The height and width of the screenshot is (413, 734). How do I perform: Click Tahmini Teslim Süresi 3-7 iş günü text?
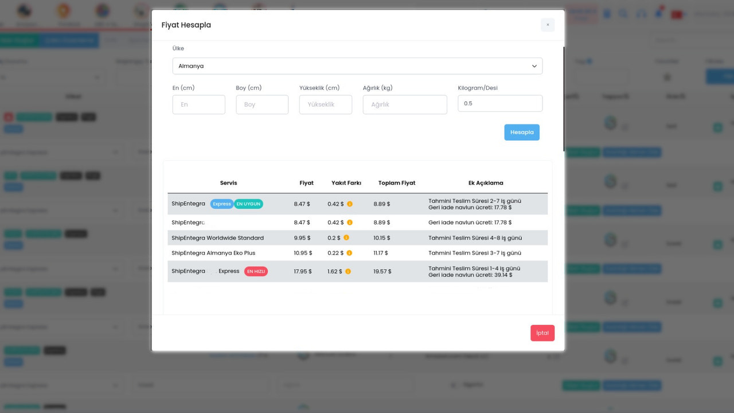click(475, 253)
